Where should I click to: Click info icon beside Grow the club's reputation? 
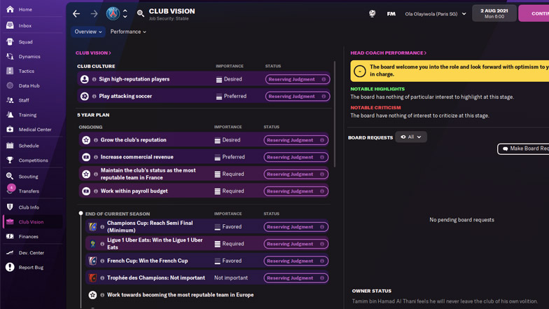coord(95,140)
